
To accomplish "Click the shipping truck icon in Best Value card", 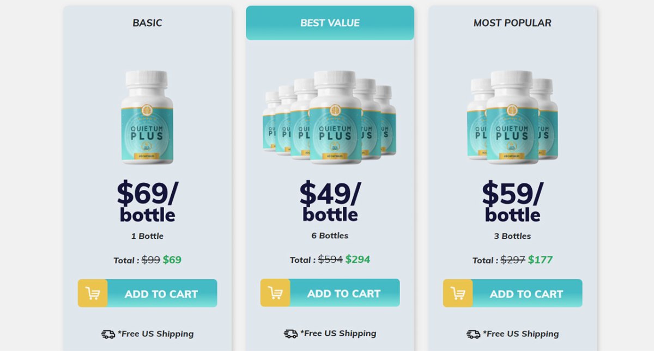I will pyautogui.click(x=290, y=334).
